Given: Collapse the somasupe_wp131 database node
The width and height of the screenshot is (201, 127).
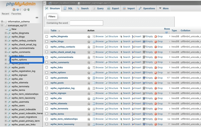Looking at the screenshot, I should tap(2, 25).
